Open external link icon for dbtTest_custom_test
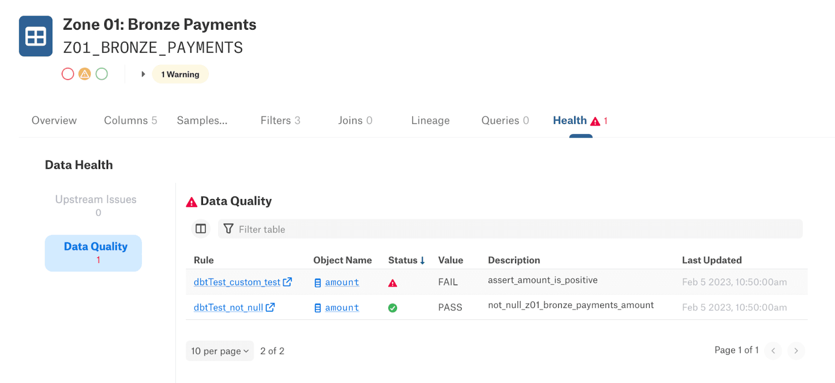Screen dimensions: 835x383 click(x=288, y=282)
